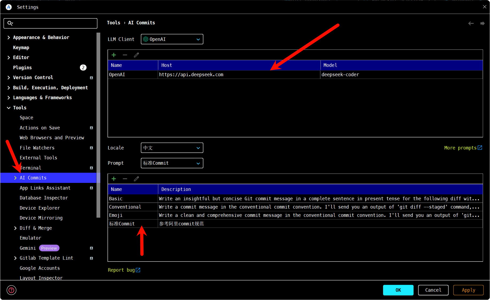Screen dimensions: 490x300
Task: Remove the selected LLM client entry
Action: pyautogui.click(x=125, y=55)
